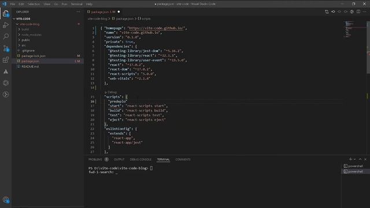This screenshot has width=370, height=208.
Task: Open the Explorer view in activity bar
Action: 6,14
